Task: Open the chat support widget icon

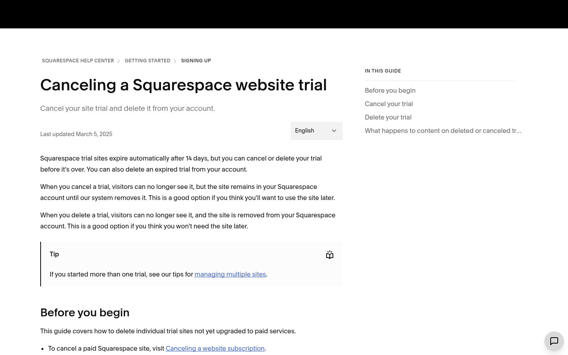Action: (554, 341)
